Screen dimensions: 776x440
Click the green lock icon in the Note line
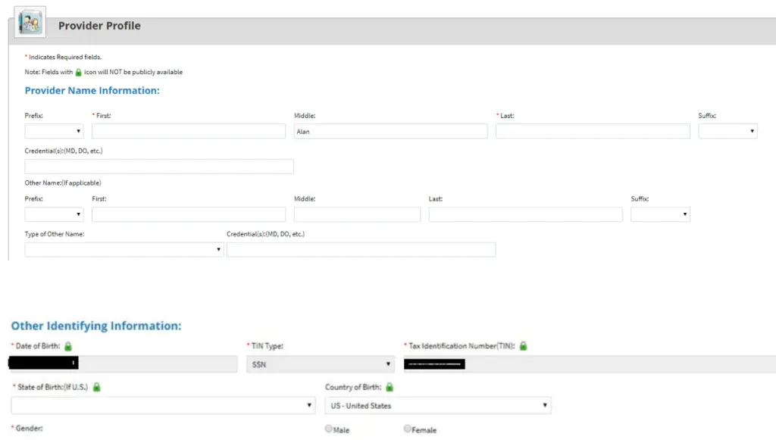(x=78, y=73)
